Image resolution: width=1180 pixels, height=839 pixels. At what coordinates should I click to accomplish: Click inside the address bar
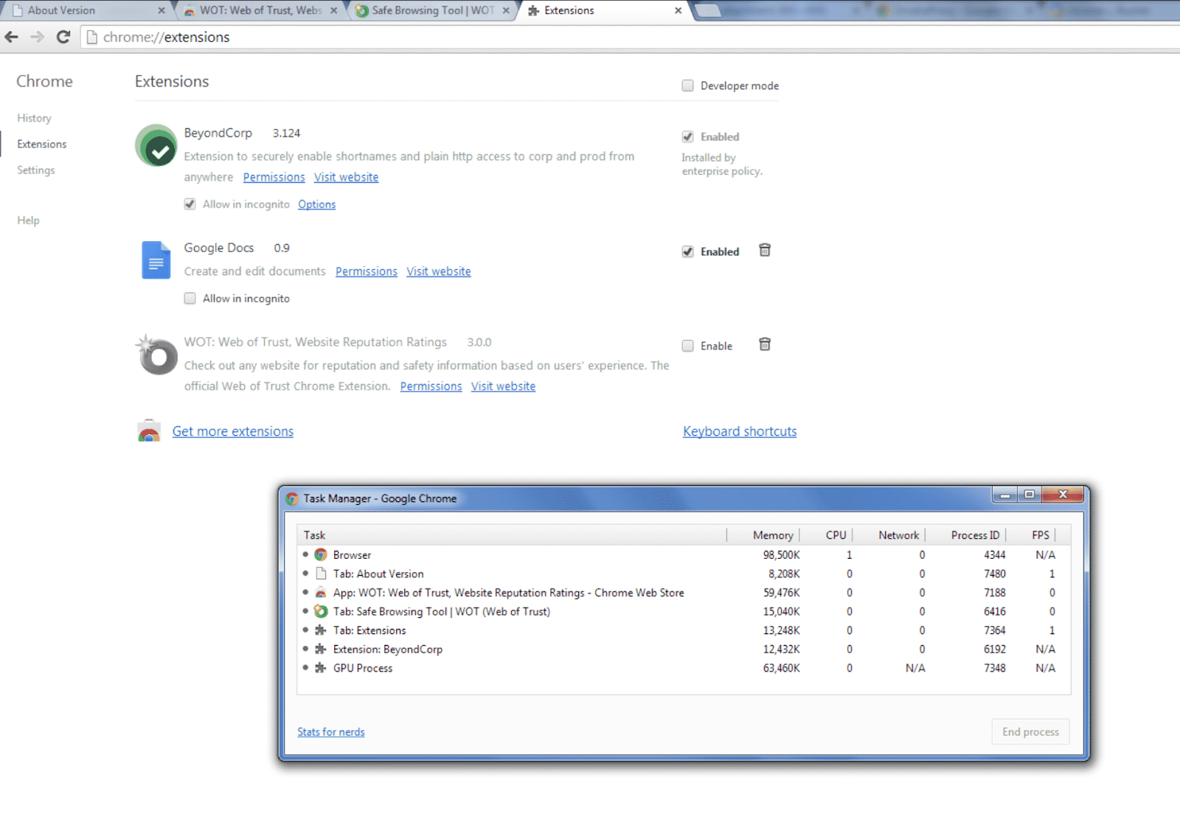tap(295, 37)
